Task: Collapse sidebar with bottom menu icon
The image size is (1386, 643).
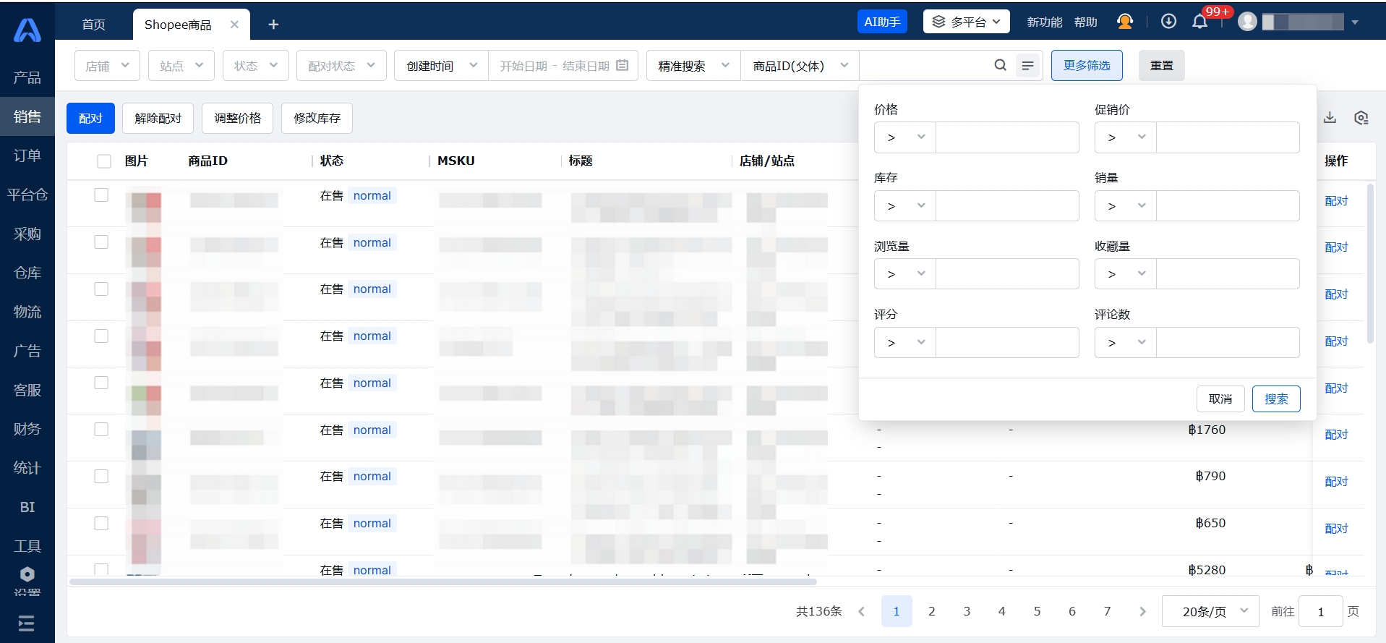Action: click(x=27, y=623)
